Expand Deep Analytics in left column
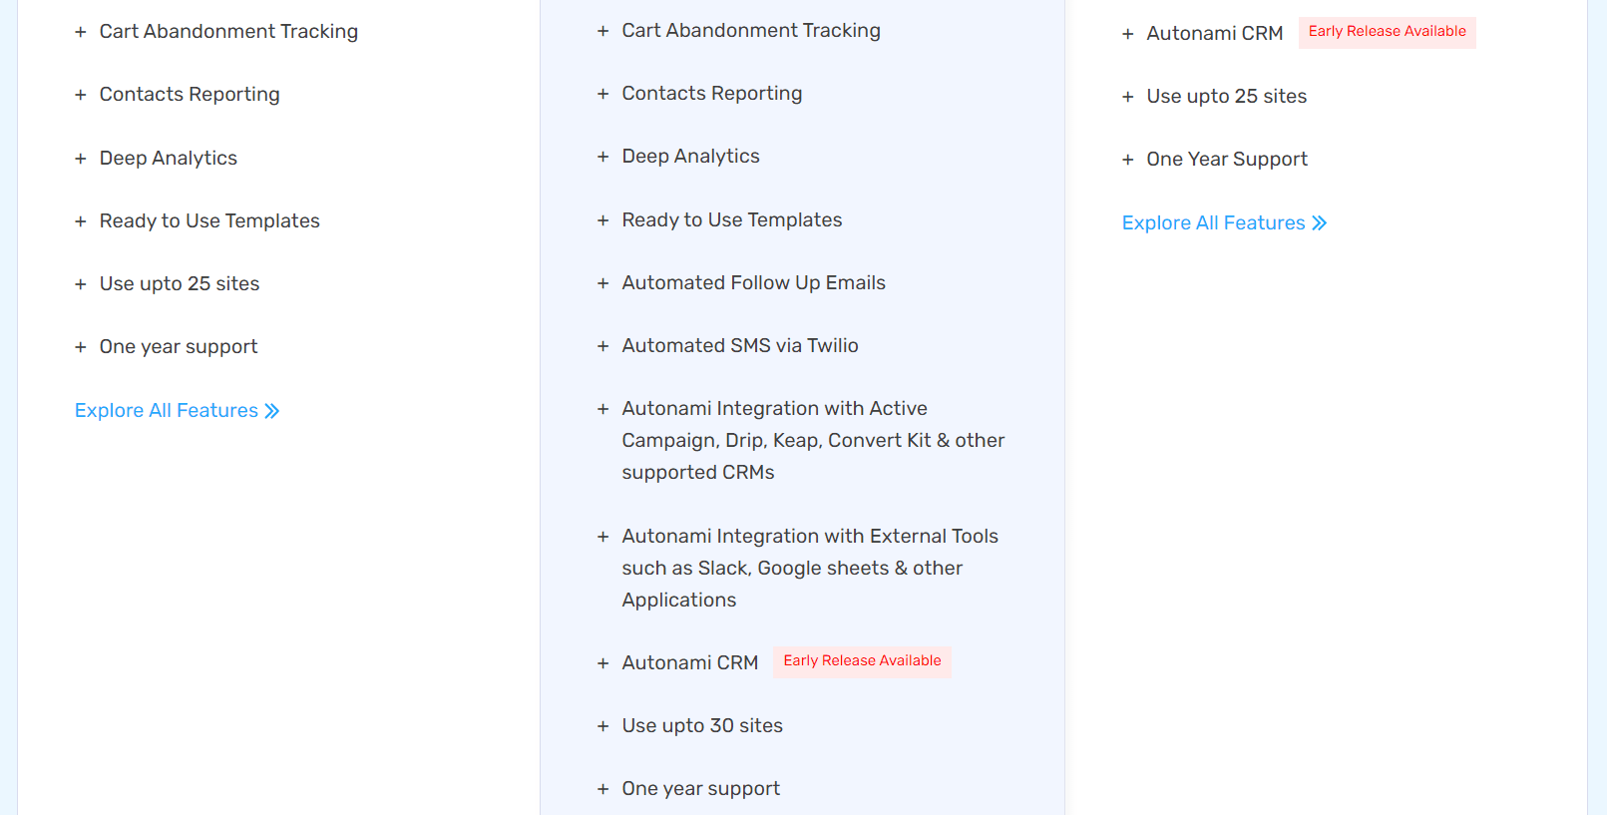The width and height of the screenshot is (1607, 815). tap(81, 159)
